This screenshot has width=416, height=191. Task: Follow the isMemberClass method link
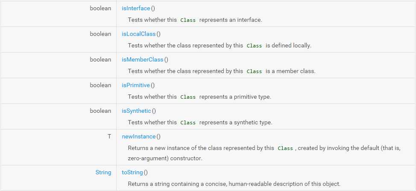click(x=143, y=60)
